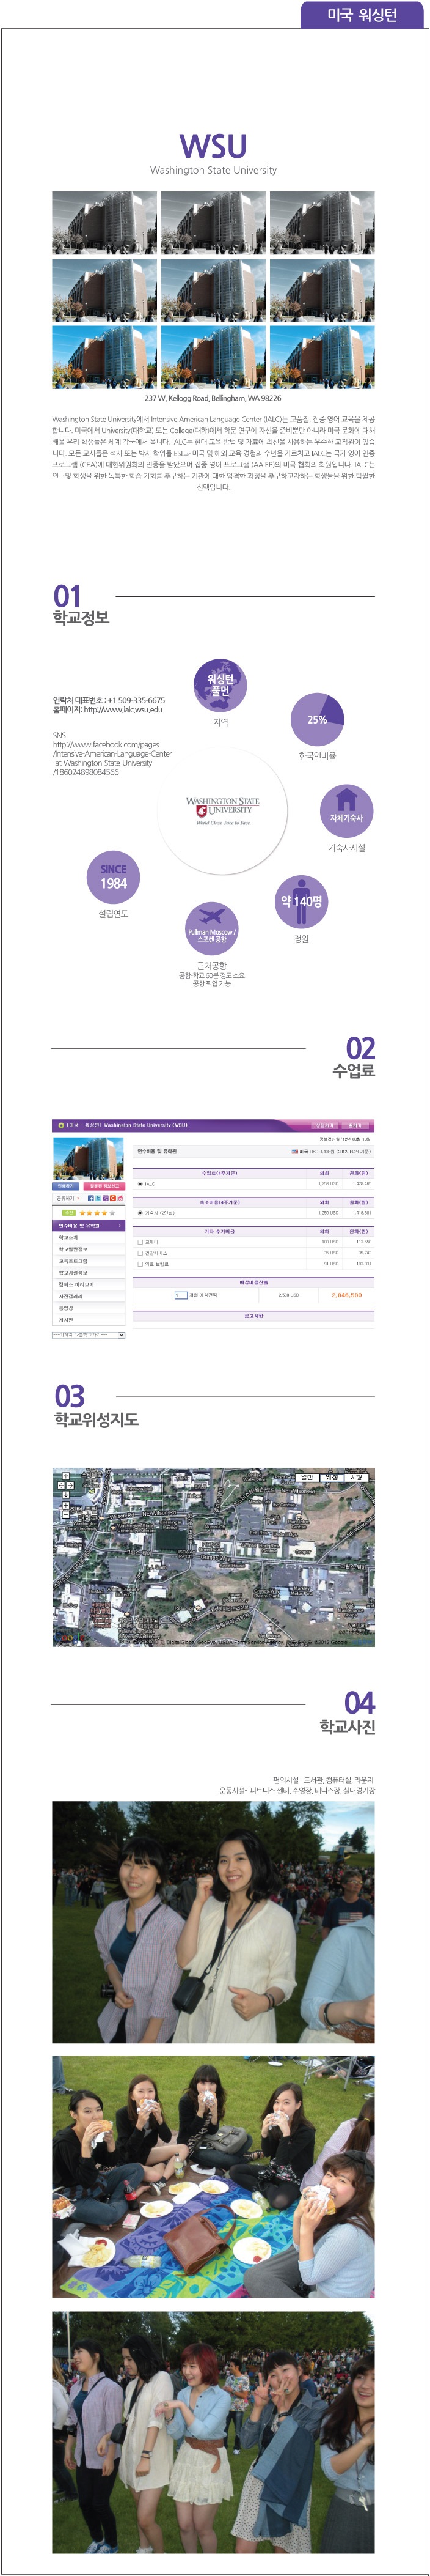Open 학교소개 in the sidebar menu
Screen dimensions: 430x2576
[x=89, y=1237]
